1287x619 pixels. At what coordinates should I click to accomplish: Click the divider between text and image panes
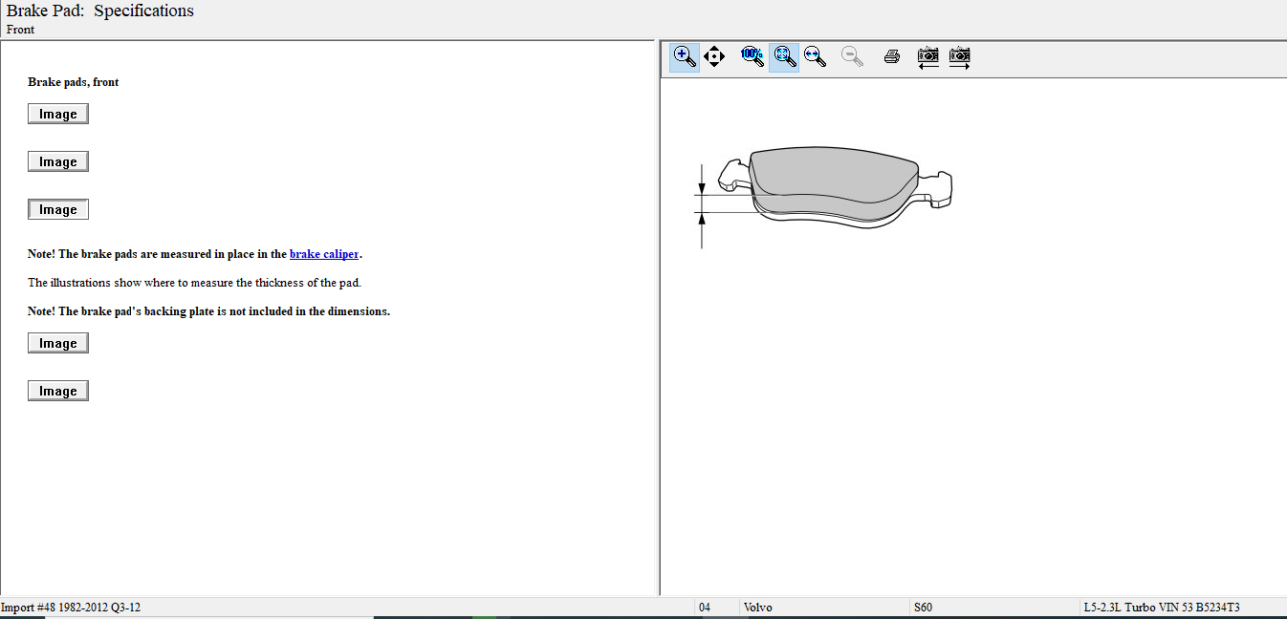click(x=657, y=315)
